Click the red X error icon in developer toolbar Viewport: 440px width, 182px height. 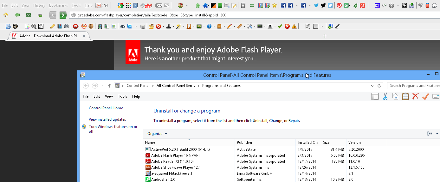(287, 26)
